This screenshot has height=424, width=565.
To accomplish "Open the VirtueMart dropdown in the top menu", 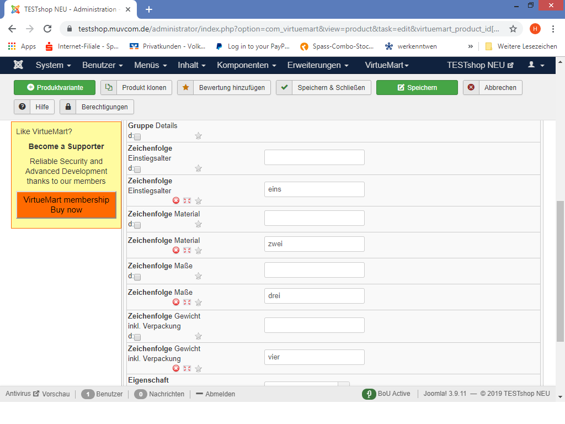I will coord(387,65).
